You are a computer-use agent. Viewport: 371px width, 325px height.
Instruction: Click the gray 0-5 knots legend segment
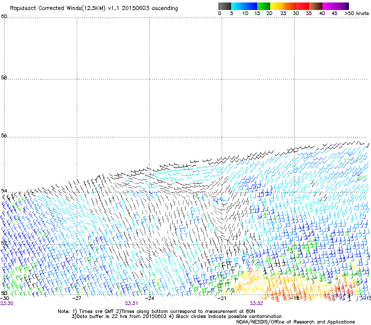coord(225,6)
